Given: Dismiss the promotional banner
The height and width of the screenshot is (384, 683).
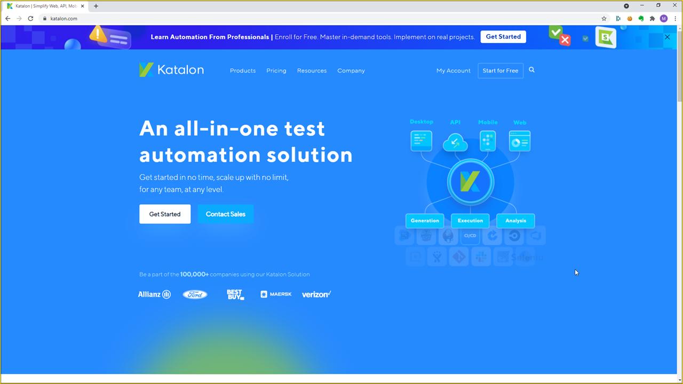Looking at the screenshot, I should point(667,37).
